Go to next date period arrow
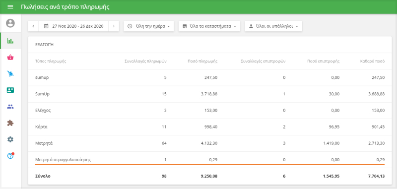This screenshot has width=397, height=189. point(114,26)
